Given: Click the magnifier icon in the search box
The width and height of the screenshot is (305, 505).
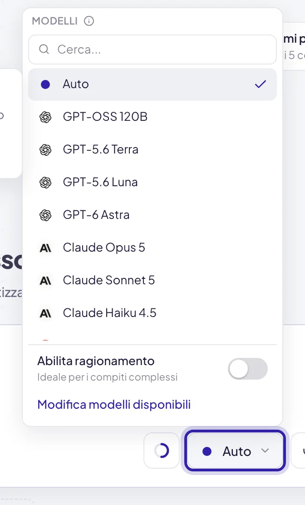Looking at the screenshot, I should point(44,50).
